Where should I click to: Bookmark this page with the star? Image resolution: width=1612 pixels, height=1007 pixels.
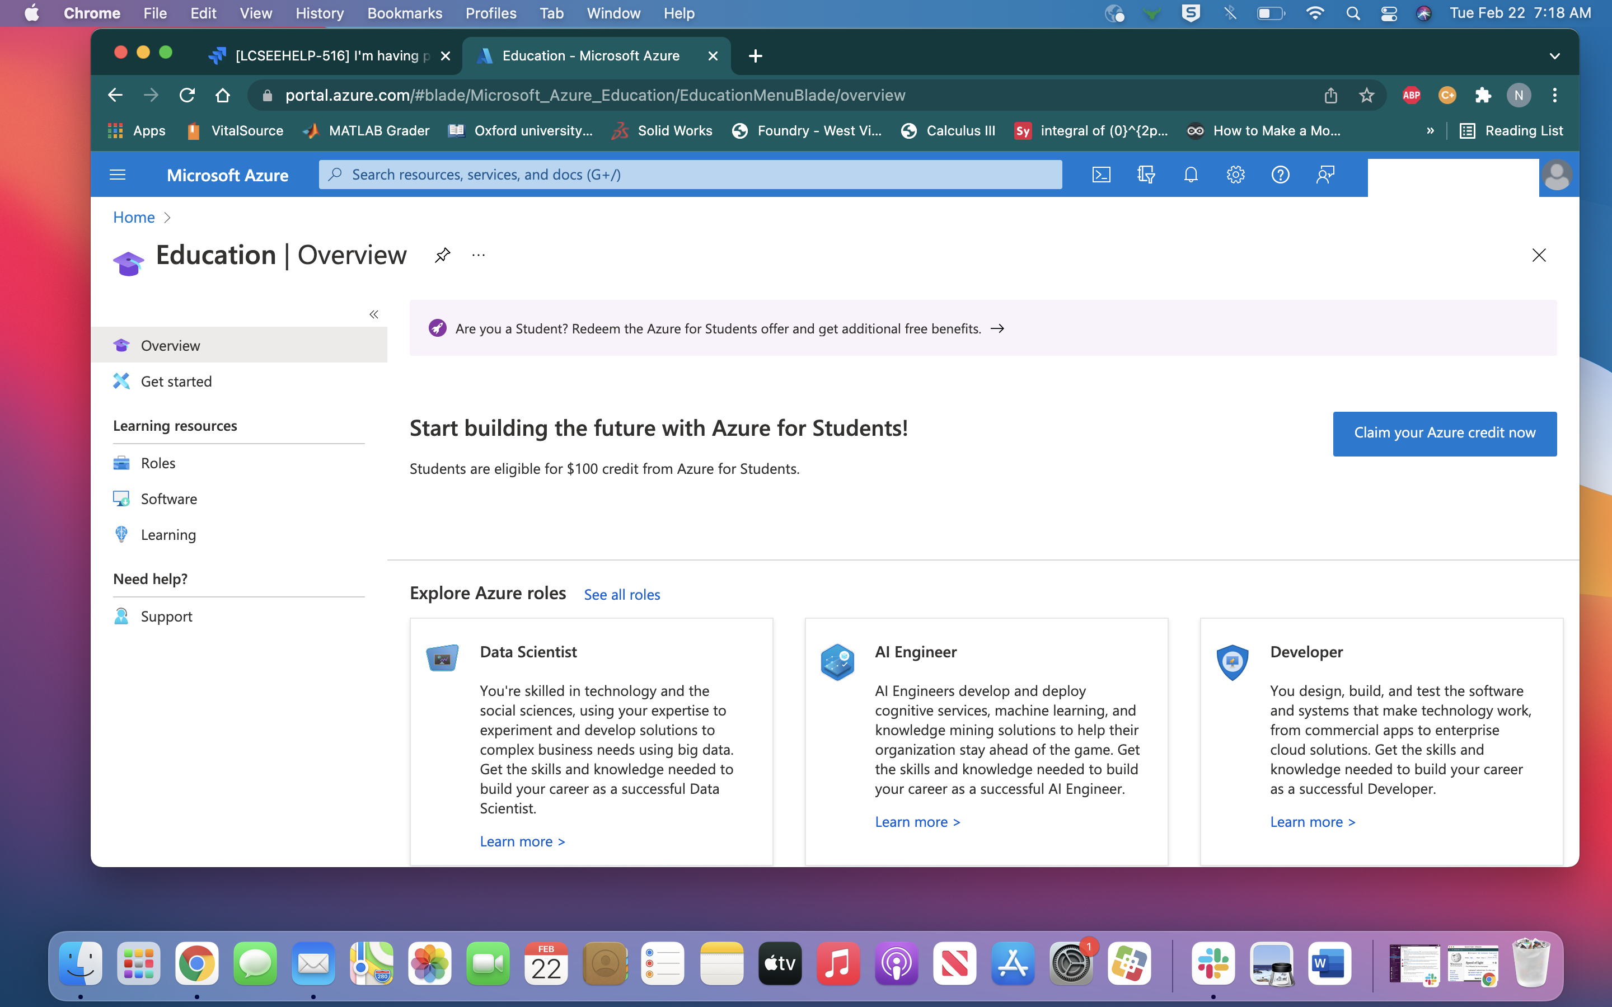pyautogui.click(x=1366, y=95)
